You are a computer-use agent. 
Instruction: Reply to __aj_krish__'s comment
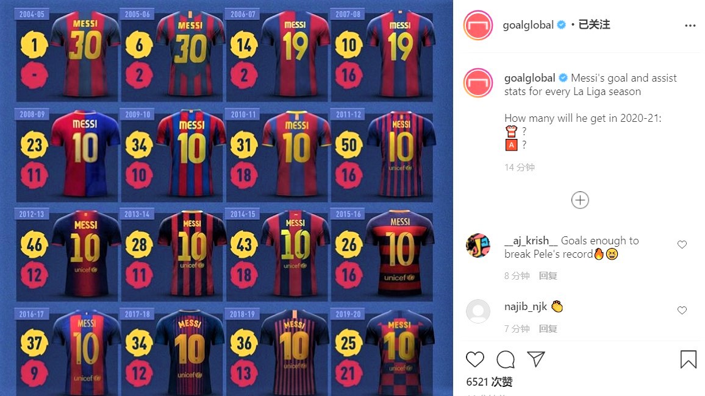(x=548, y=275)
